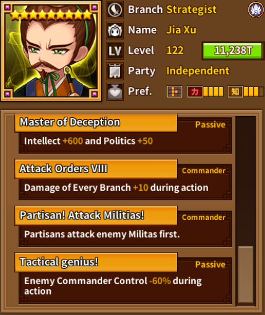Click the red 力 strength icon

pyautogui.click(x=194, y=91)
